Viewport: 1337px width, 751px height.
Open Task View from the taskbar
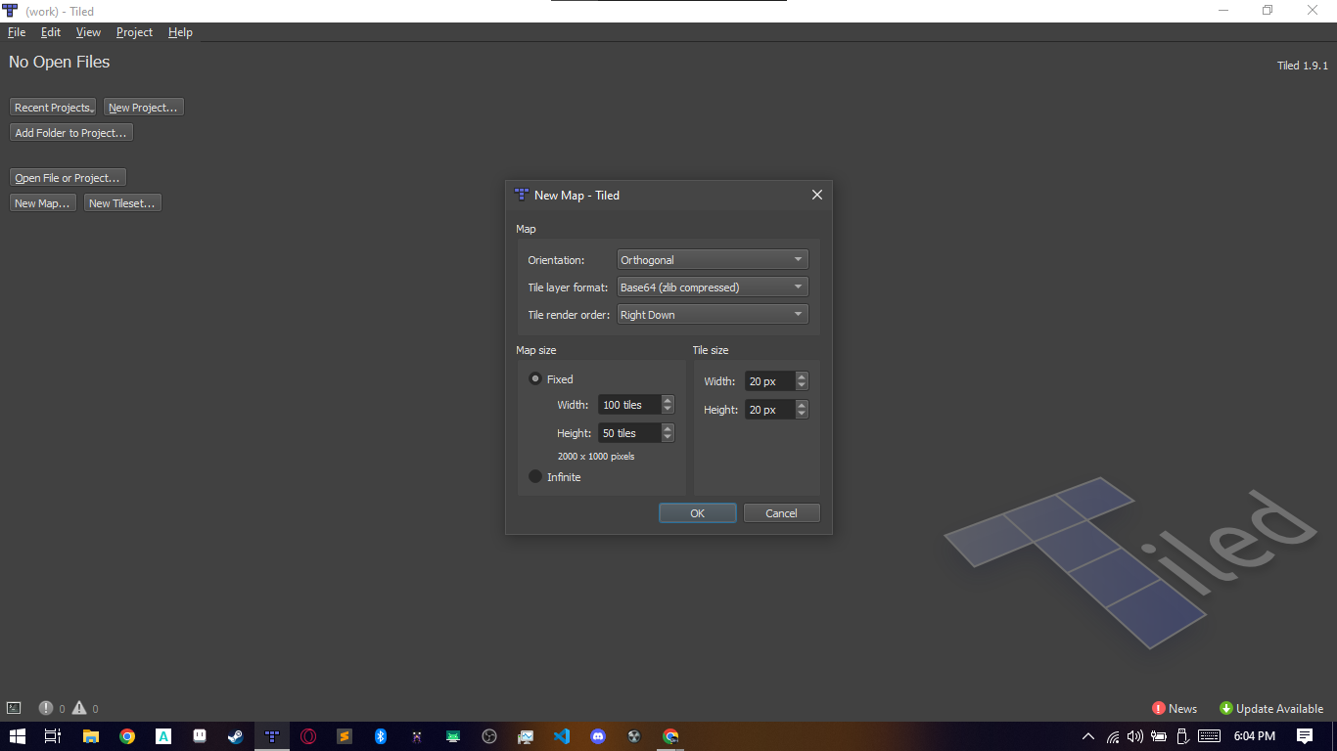[x=53, y=736]
